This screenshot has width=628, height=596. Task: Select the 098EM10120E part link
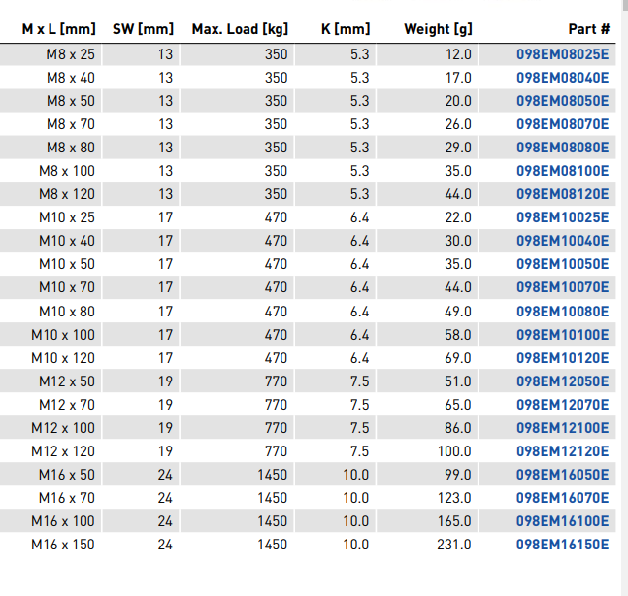562,358
